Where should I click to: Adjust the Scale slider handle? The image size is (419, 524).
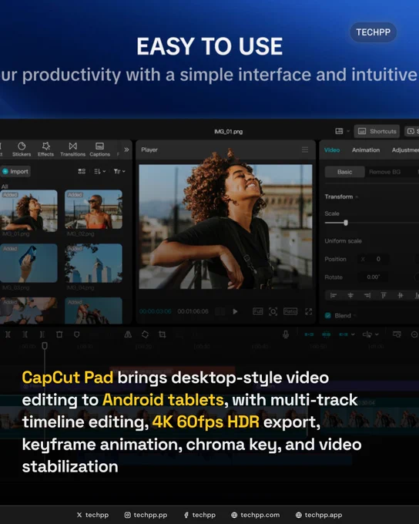point(346,223)
